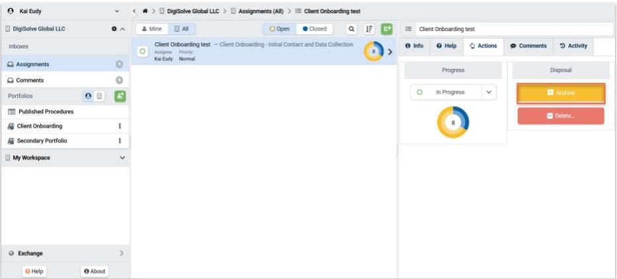617x279 pixels.
Task: Click Normal priority in assignment row
Action: click(187, 59)
